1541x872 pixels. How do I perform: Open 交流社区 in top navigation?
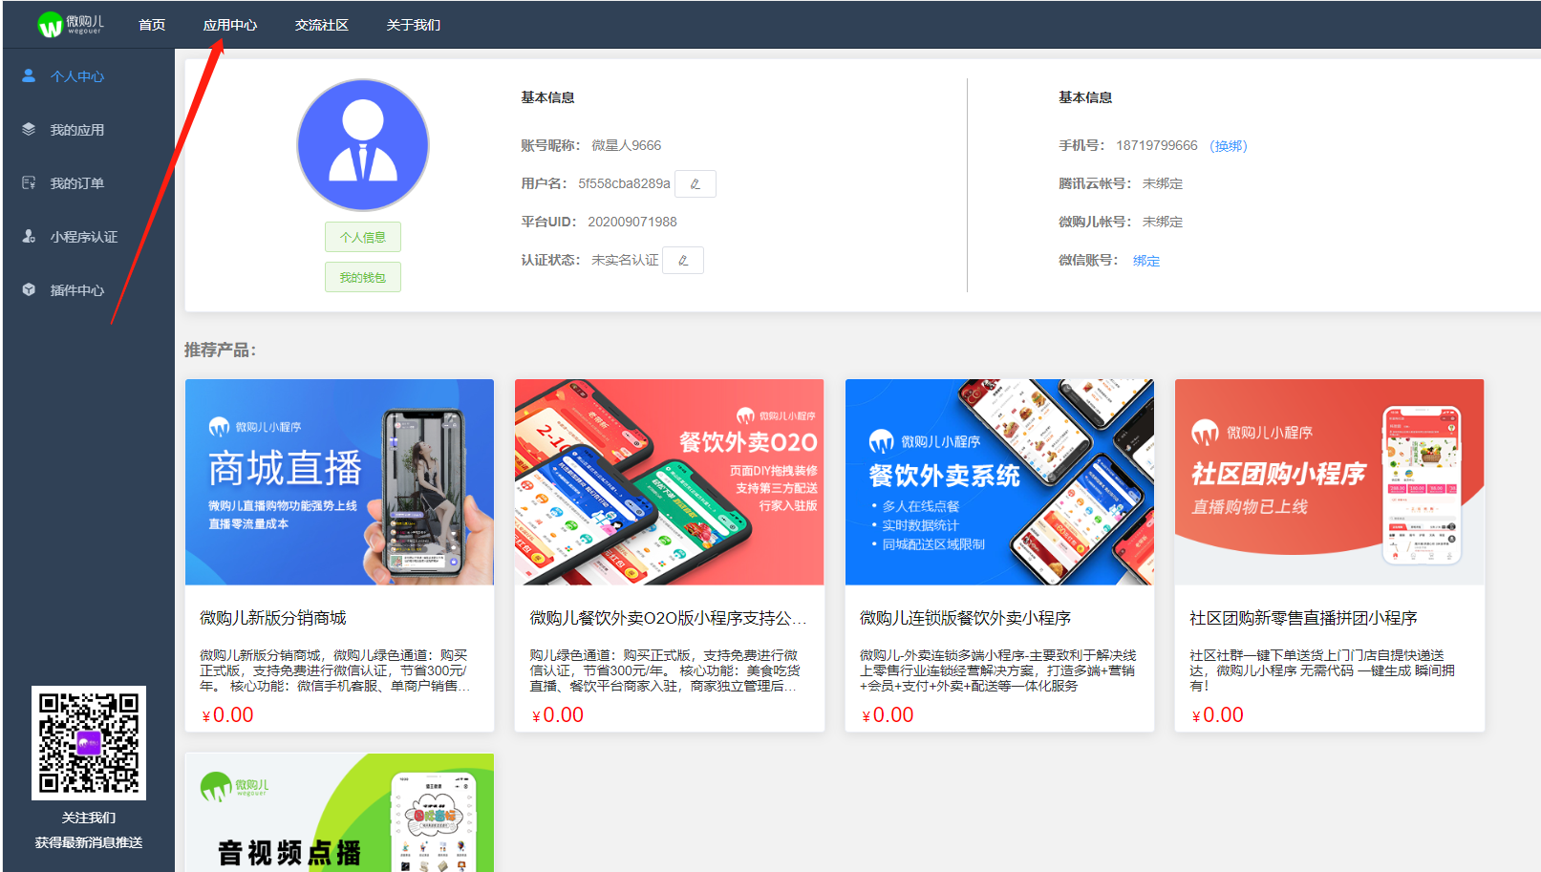(x=322, y=25)
